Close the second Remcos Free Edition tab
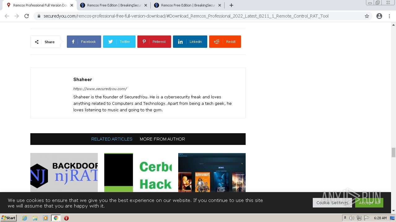The width and height of the screenshot is (396, 222). click(x=146, y=5)
